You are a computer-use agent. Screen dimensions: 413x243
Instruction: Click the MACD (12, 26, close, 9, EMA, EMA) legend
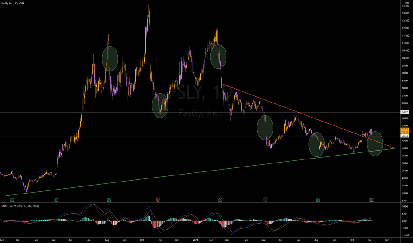click(20, 206)
